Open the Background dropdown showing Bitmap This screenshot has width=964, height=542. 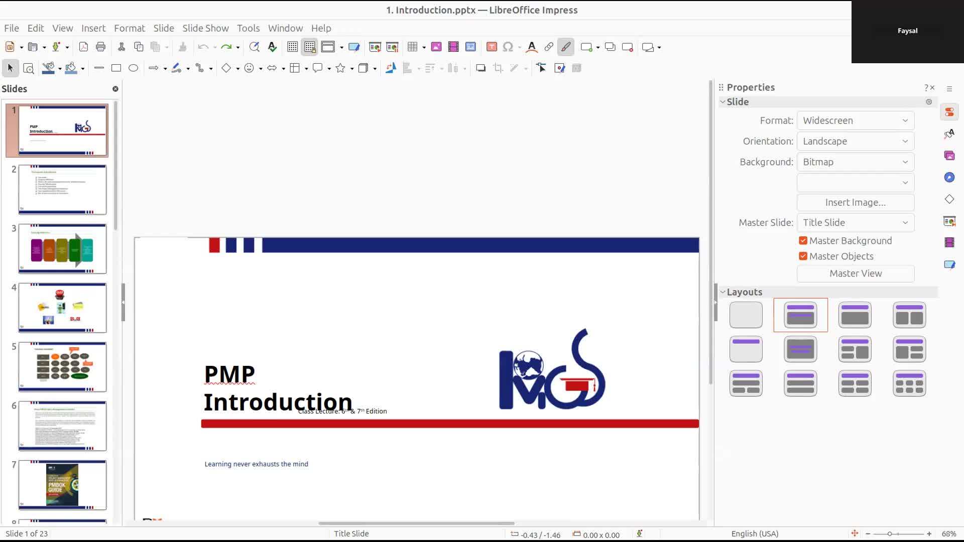coord(855,162)
